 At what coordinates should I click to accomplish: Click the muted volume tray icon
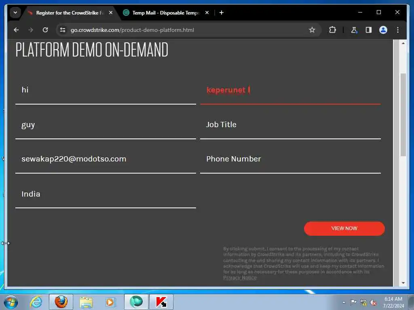373,303
